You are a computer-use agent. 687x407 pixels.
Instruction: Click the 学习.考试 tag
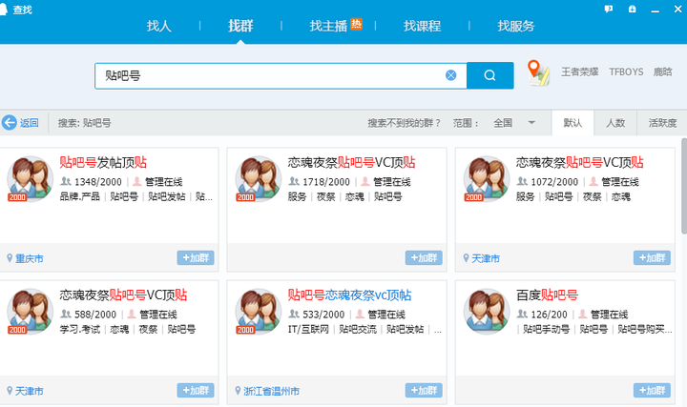click(80, 329)
